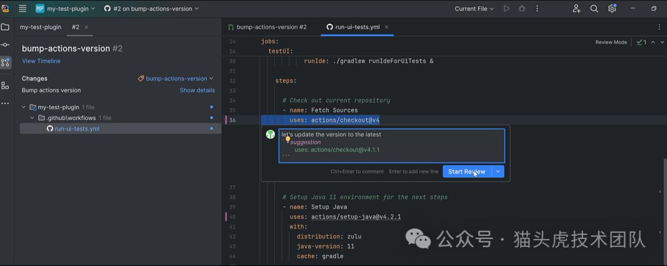
Task: Open the bump-actions-version branch dropdown
Action: pos(176,79)
